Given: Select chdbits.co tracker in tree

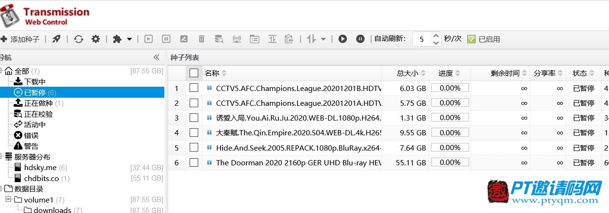Looking at the screenshot, I should point(42,178).
